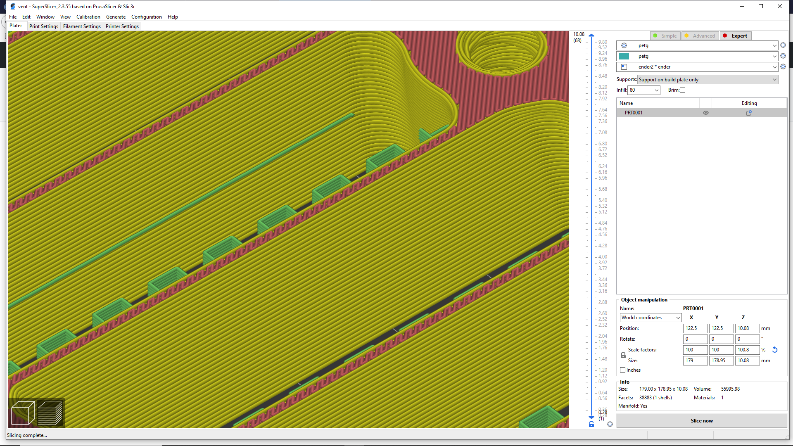
Task: Enable the Brim checkbox
Action: [682, 90]
